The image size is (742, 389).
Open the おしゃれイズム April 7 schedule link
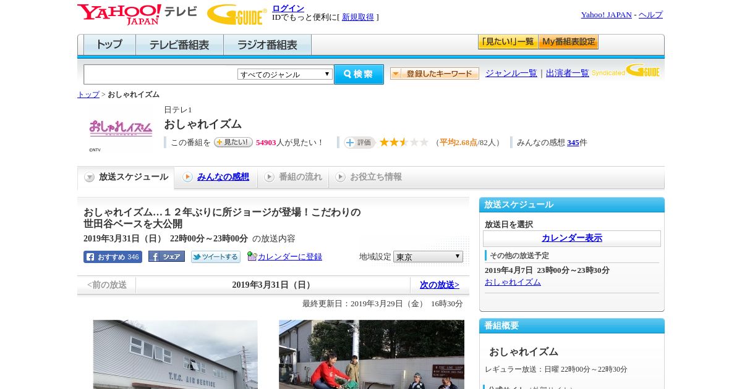(513, 282)
